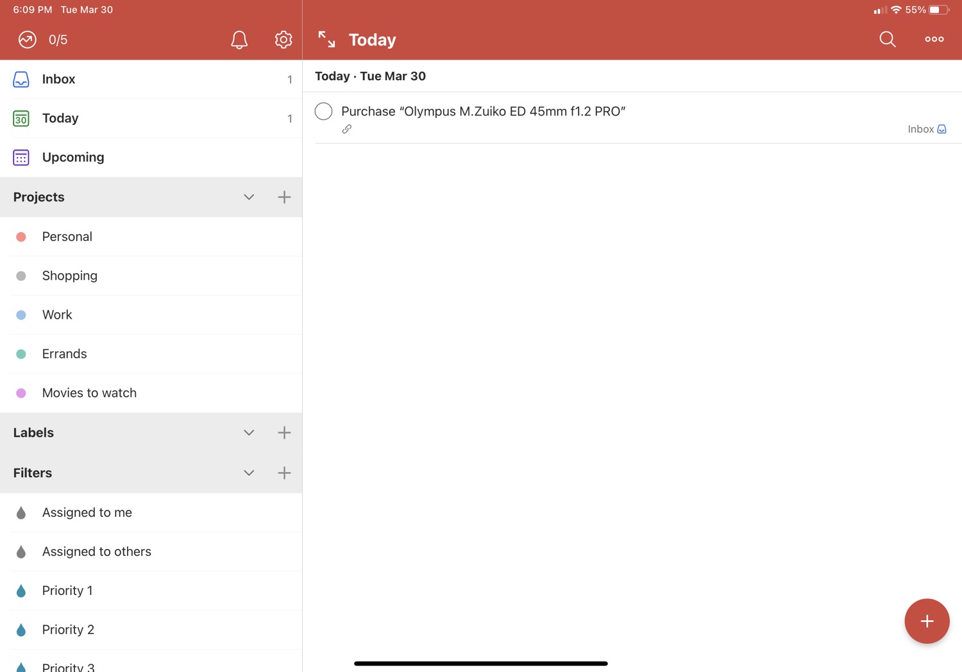Click the gray Shopping color dot

21,276
